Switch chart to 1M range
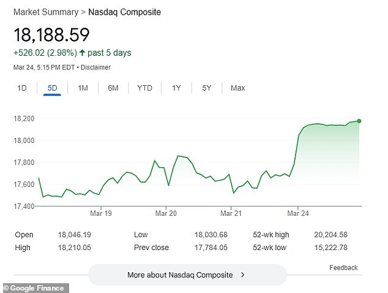Screen dimensions: 388x293 (x=83, y=88)
